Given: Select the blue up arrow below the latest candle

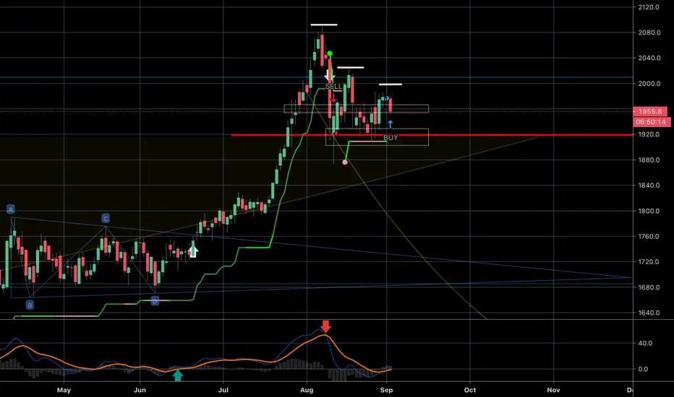Looking at the screenshot, I should pos(390,125).
